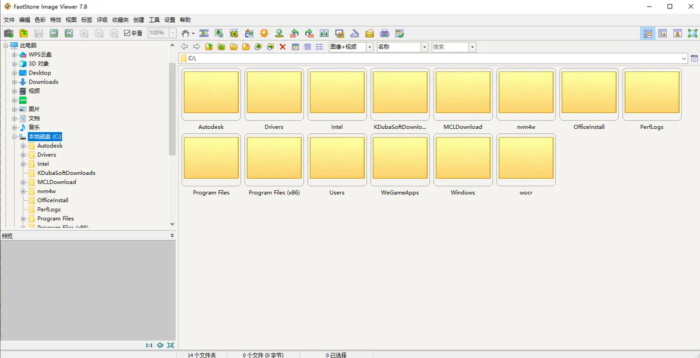The image size is (700, 358).
Task: Select the browser view layout icon
Action: (x=648, y=33)
